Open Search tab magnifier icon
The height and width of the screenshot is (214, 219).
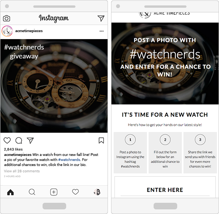[x=32, y=192]
